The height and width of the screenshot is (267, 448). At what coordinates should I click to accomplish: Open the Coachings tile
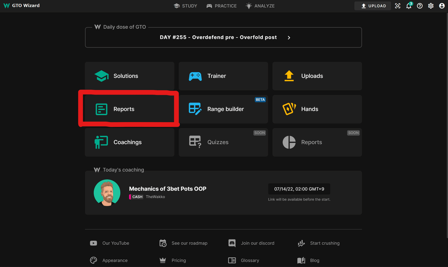(130, 142)
